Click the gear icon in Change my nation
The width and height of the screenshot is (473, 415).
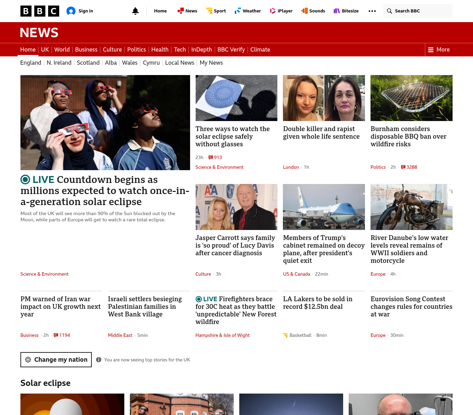tap(28, 360)
